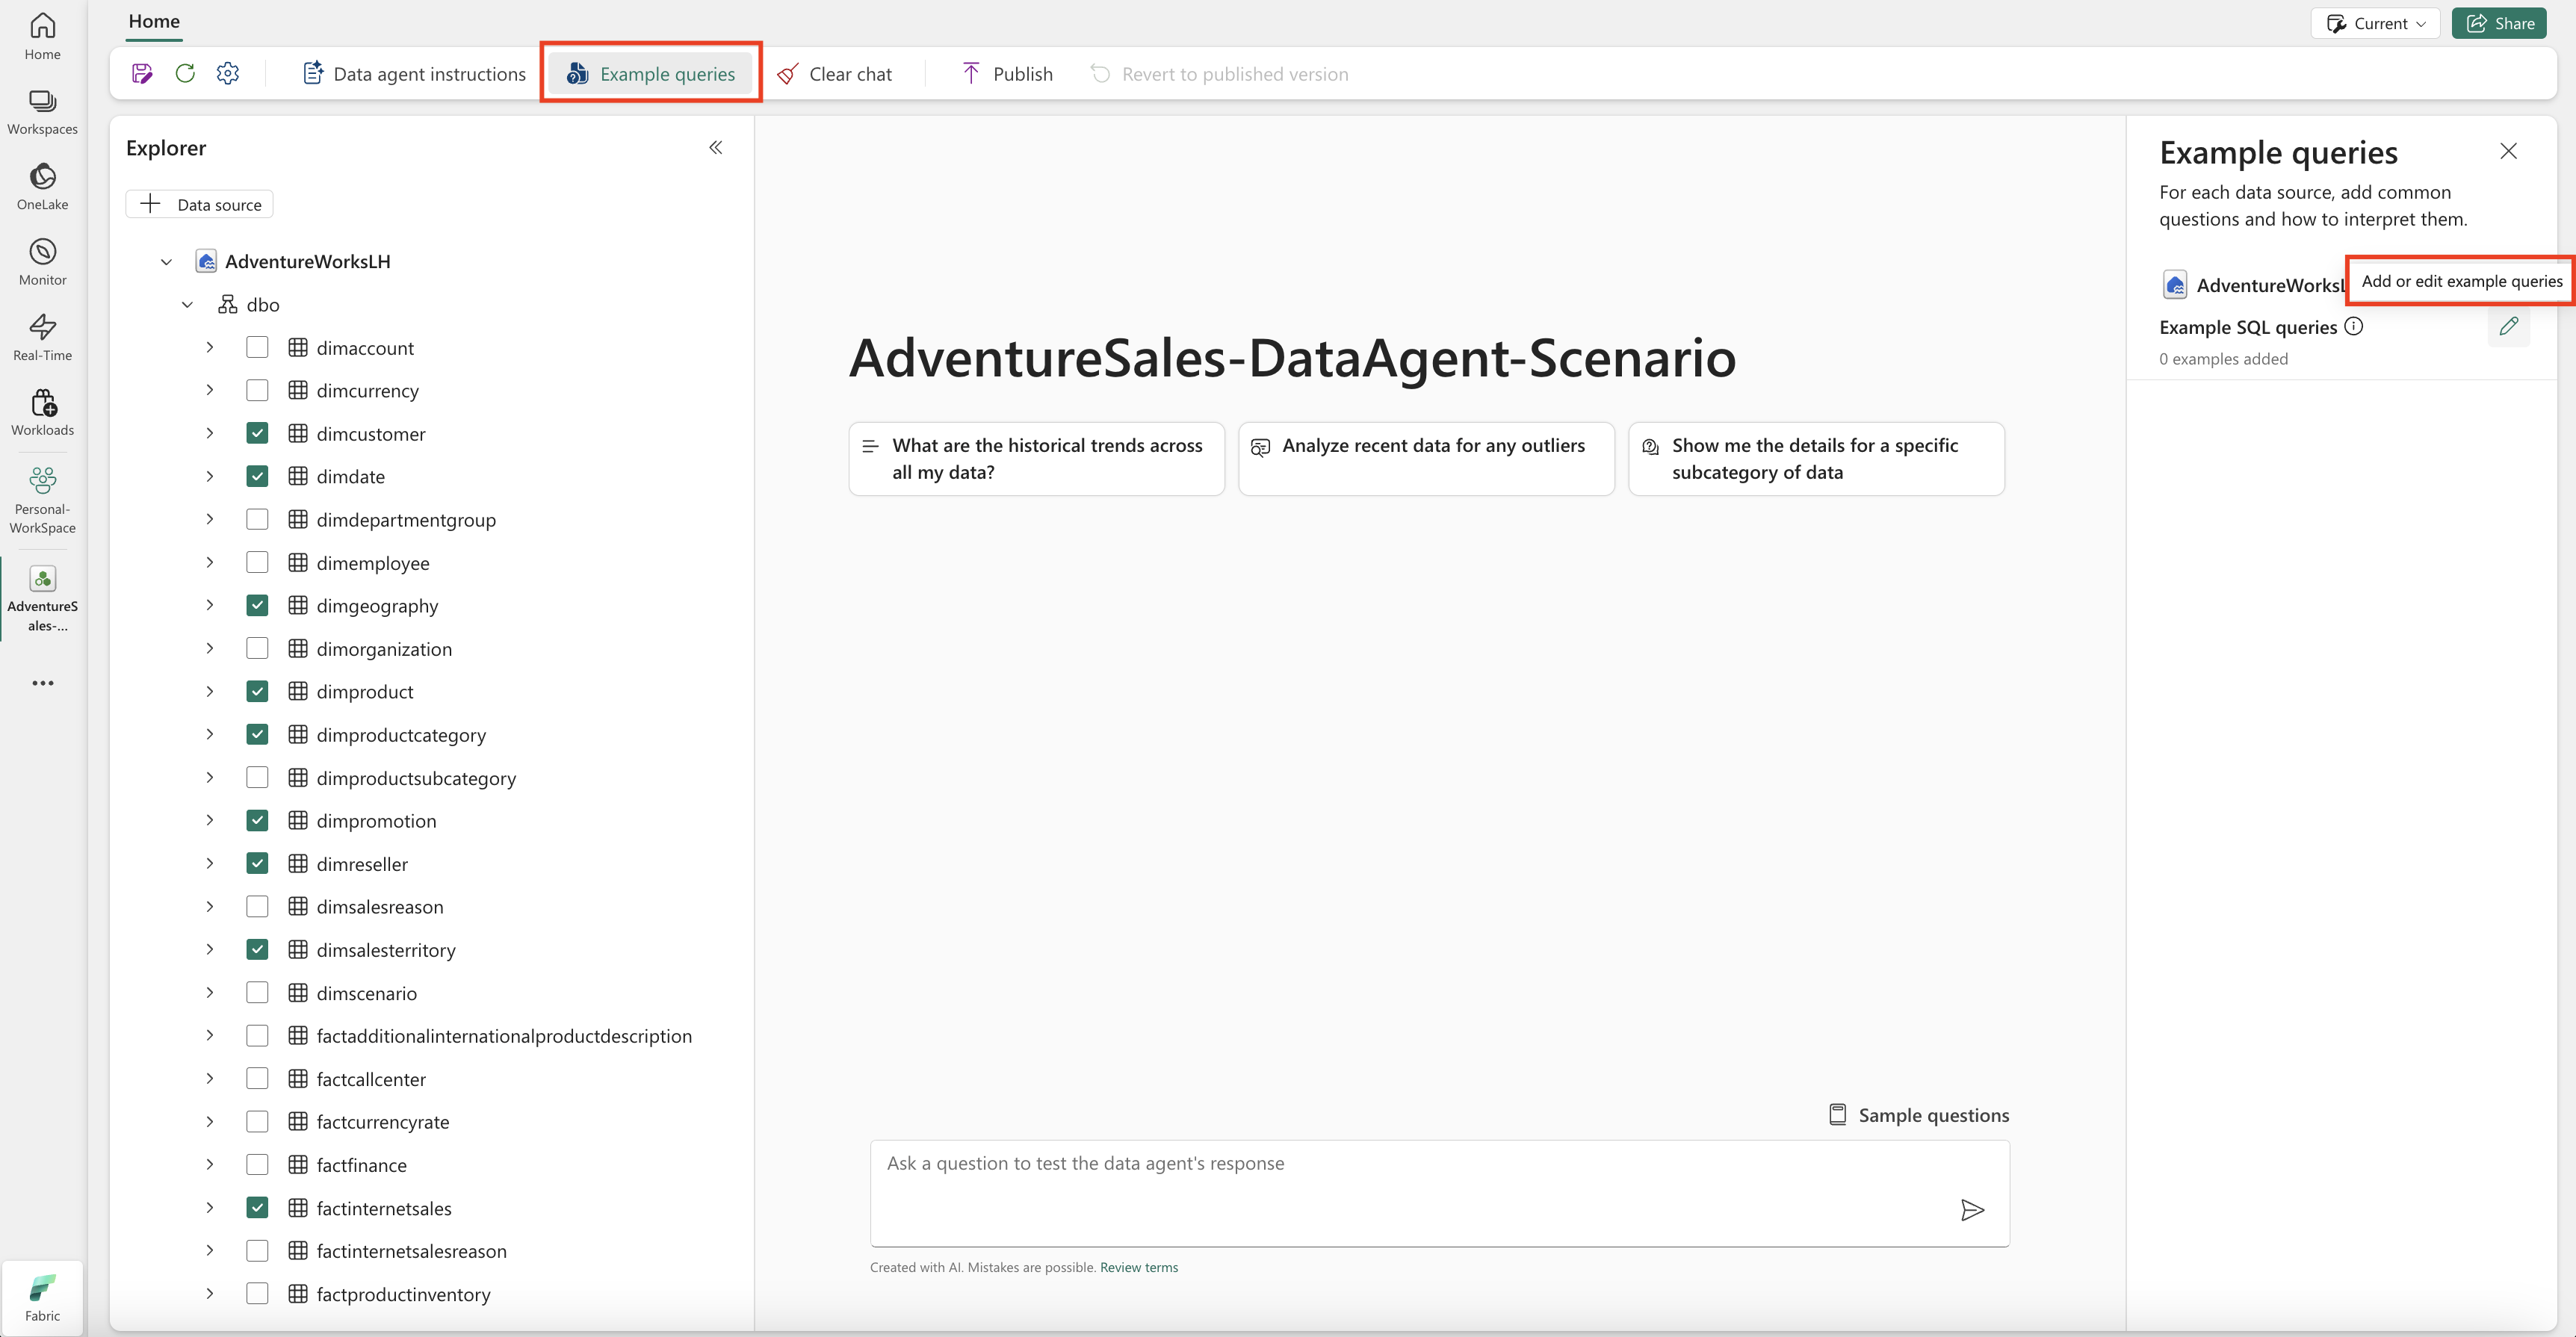2576x1337 pixels.
Task: Open the Review terms link
Action: click(x=1138, y=1267)
